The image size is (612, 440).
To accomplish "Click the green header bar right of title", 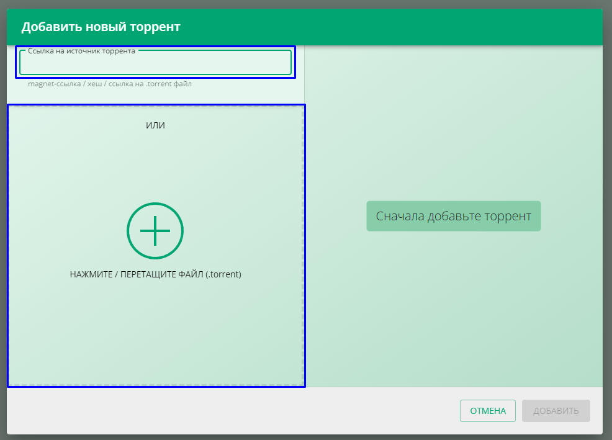I will coord(403,27).
